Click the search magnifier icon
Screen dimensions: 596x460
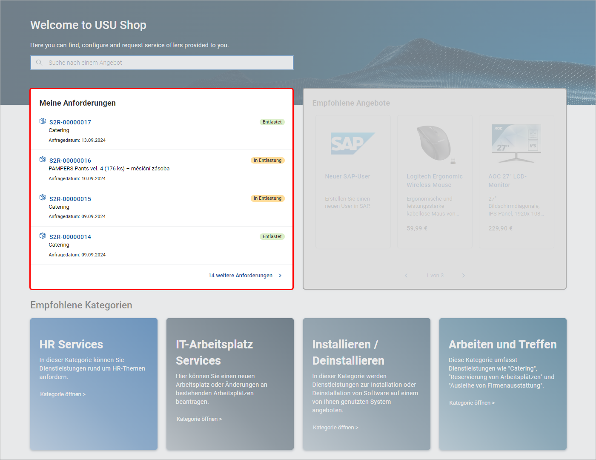pyautogui.click(x=39, y=63)
